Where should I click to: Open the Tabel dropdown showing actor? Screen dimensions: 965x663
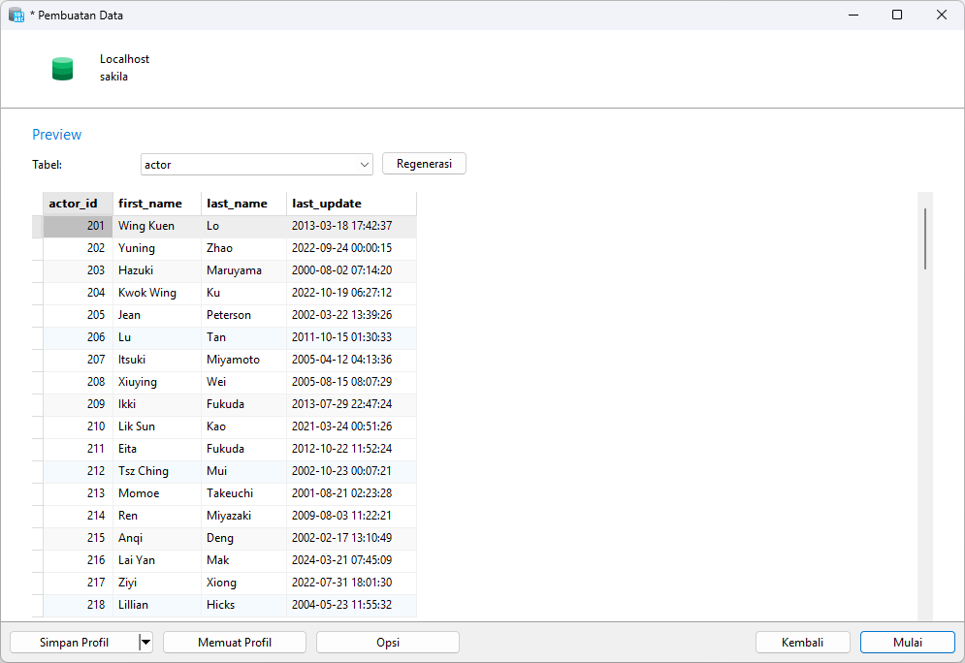coord(257,164)
